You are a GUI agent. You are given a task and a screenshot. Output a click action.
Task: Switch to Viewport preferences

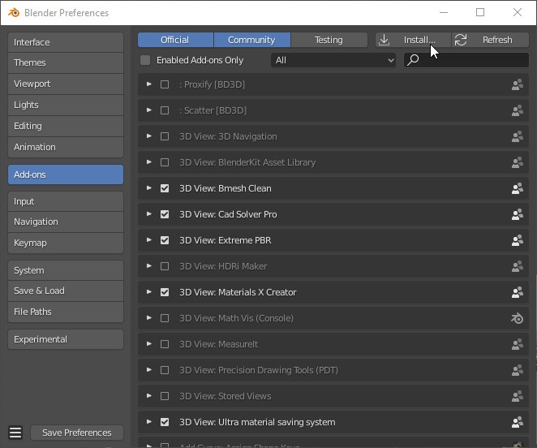point(66,84)
